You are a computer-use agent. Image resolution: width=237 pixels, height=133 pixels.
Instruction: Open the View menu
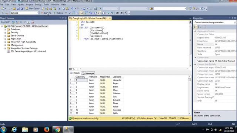click(x=13, y=4)
